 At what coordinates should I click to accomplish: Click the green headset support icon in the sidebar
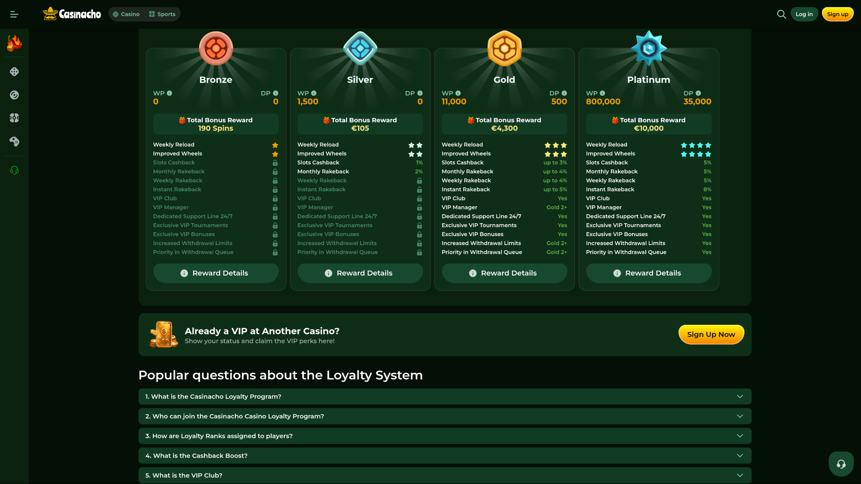point(14,170)
